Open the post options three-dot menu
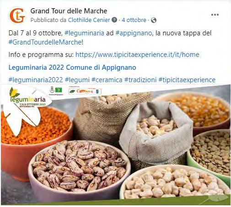The height and width of the screenshot is (207, 231). (x=215, y=15)
